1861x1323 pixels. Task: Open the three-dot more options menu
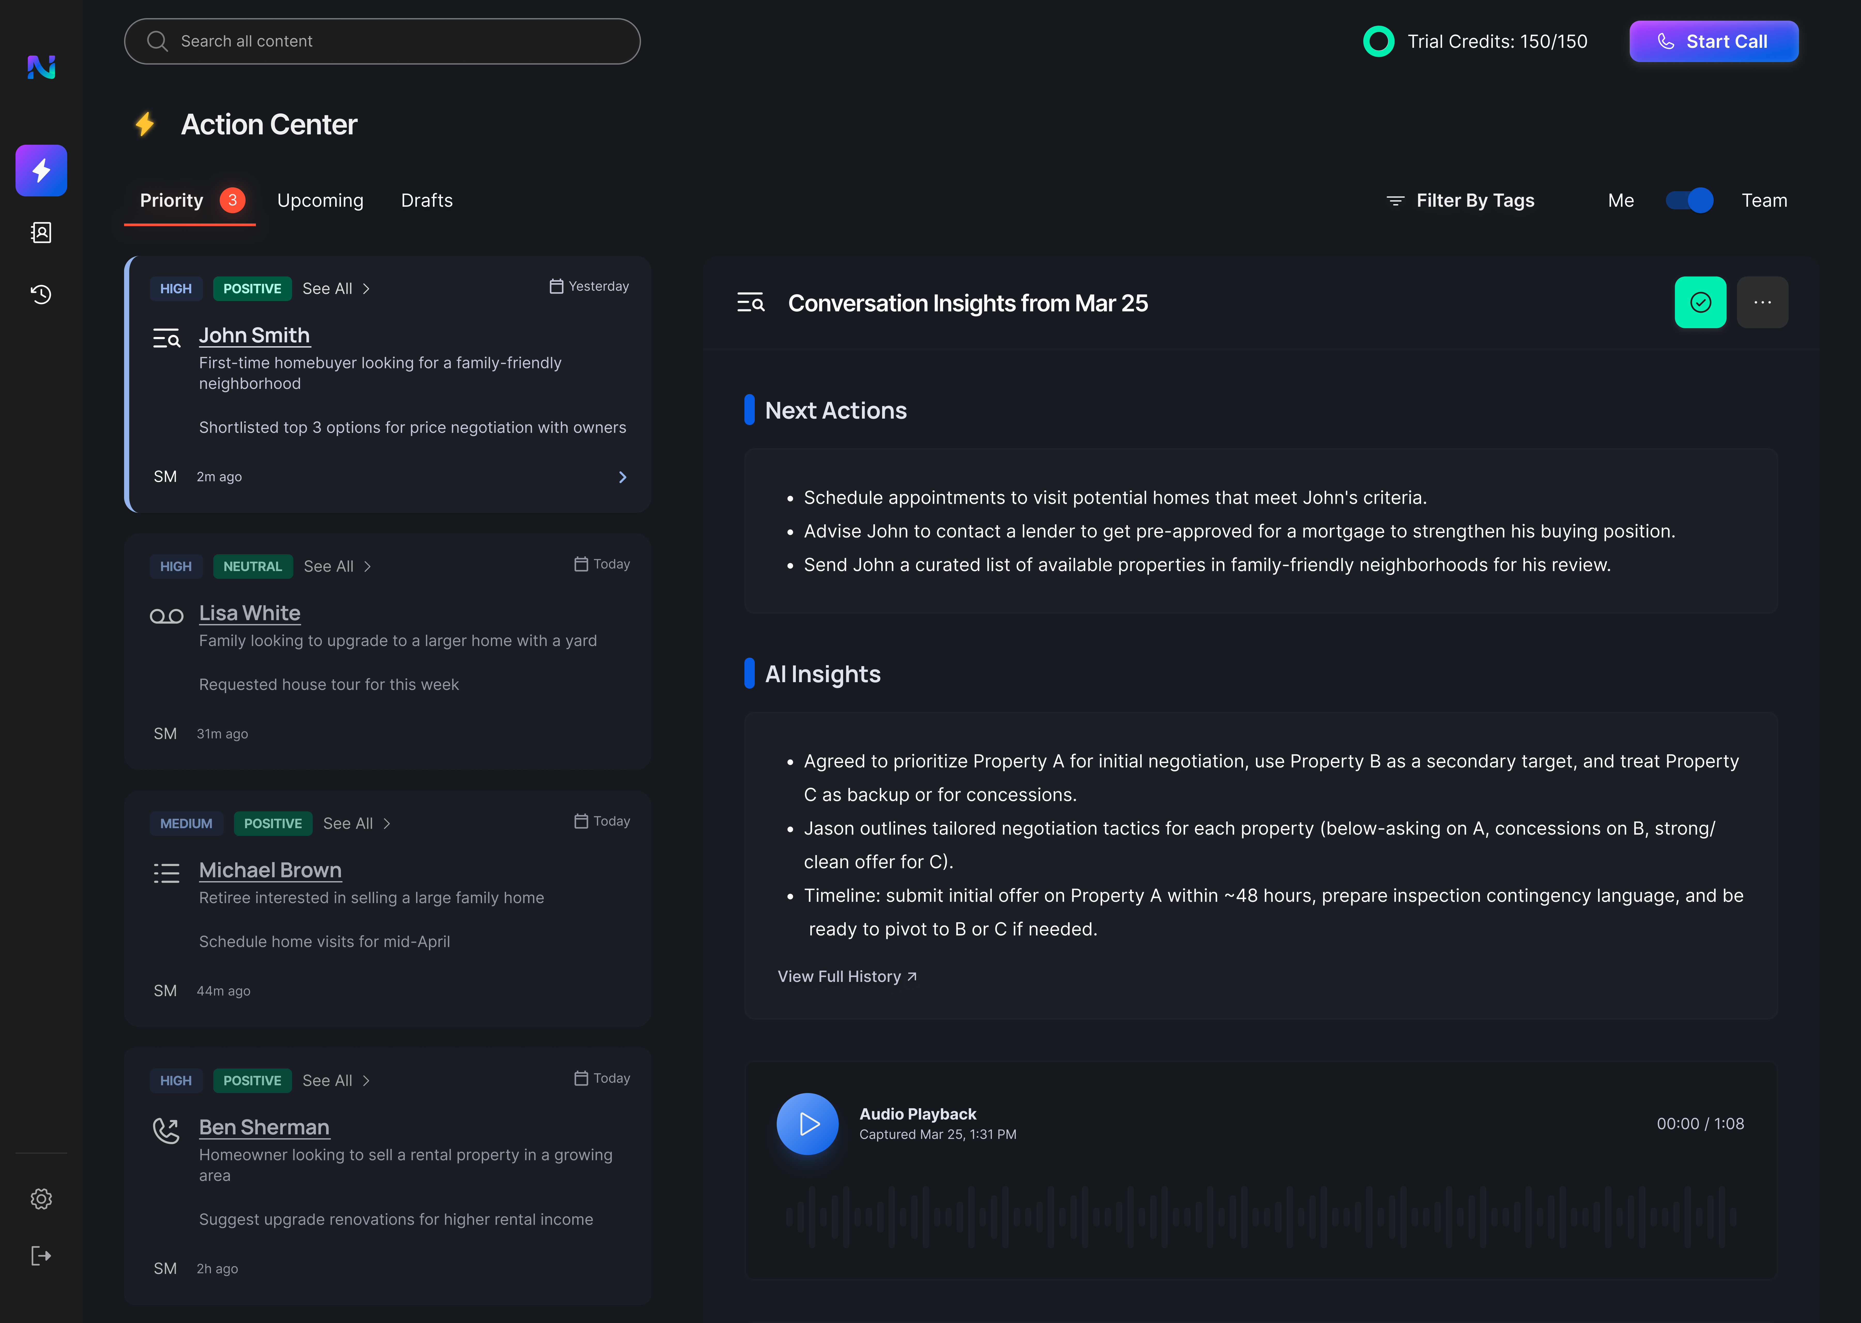(1763, 302)
